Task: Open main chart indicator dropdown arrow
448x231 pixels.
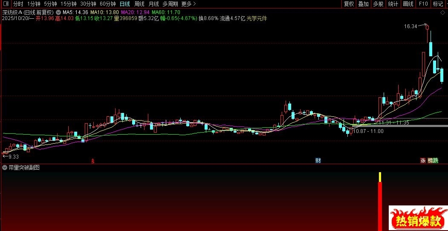Action: click(x=58, y=12)
